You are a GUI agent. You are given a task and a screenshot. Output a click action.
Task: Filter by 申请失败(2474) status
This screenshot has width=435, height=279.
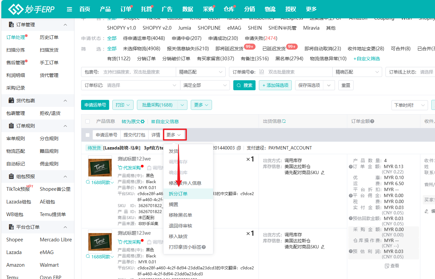[x=261, y=38]
